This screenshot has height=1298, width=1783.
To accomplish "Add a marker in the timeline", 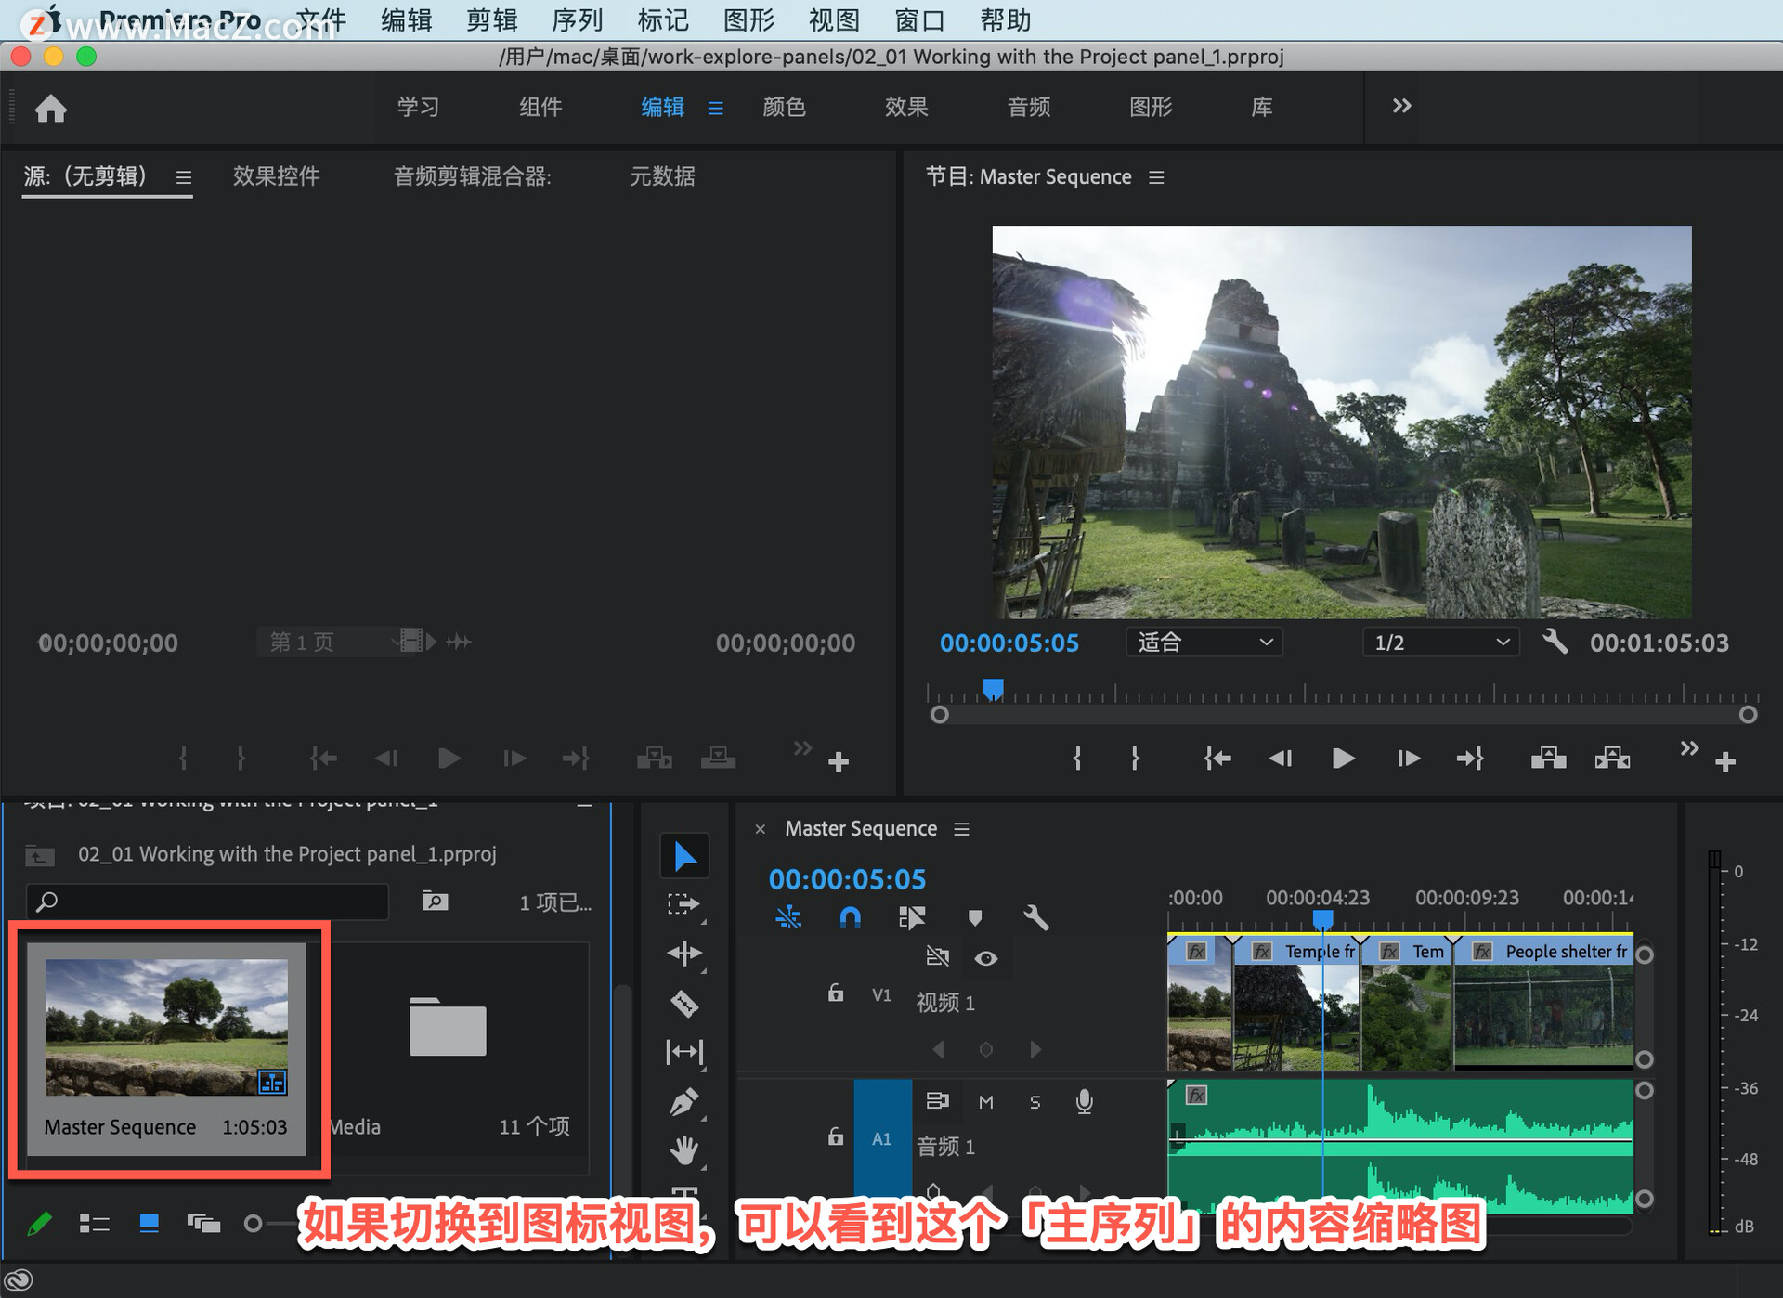I will pyautogui.click(x=974, y=918).
